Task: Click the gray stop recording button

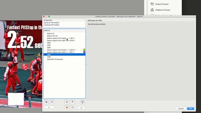Action: click(72, 107)
